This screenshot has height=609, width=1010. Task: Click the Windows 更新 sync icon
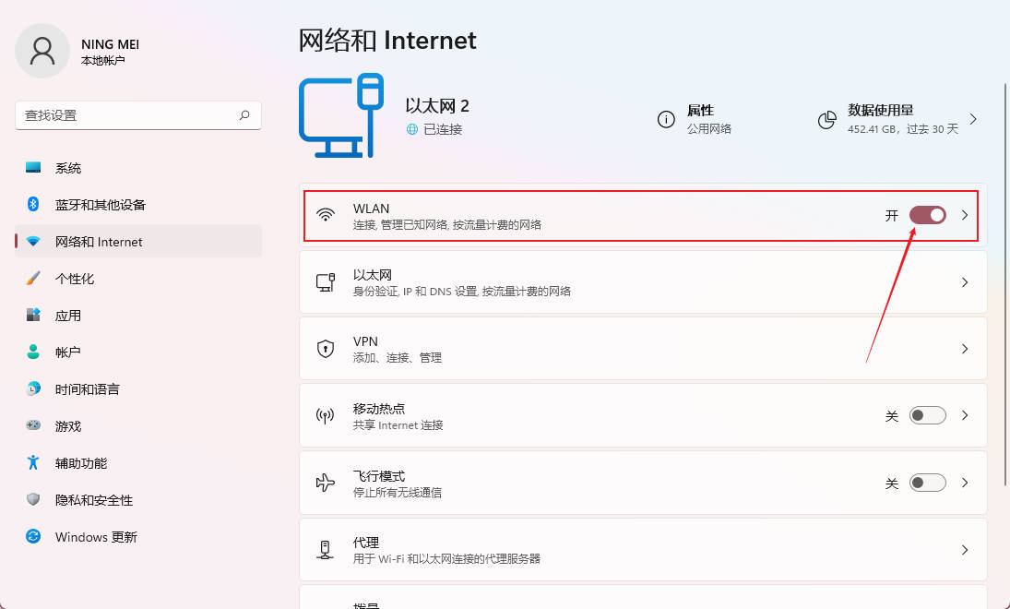click(33, 536)
